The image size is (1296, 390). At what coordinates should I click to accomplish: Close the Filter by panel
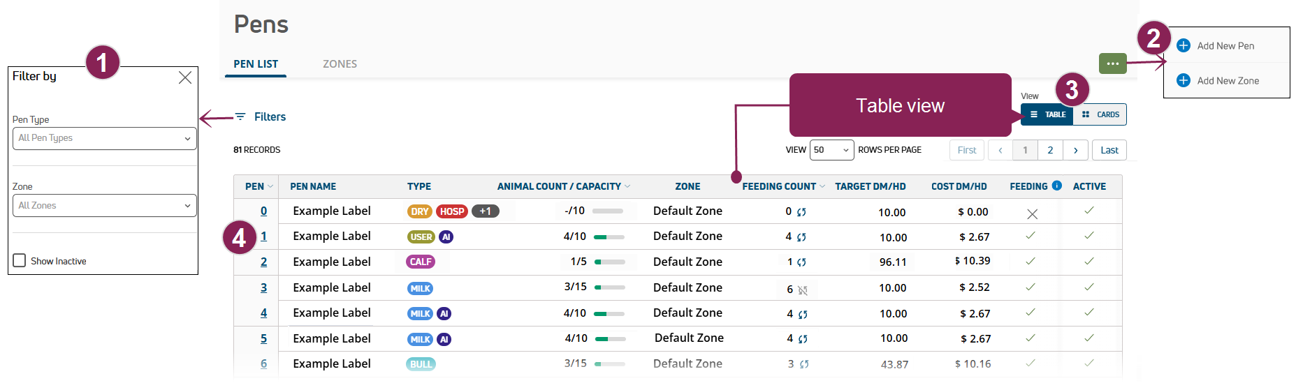[x=185, y=77]
